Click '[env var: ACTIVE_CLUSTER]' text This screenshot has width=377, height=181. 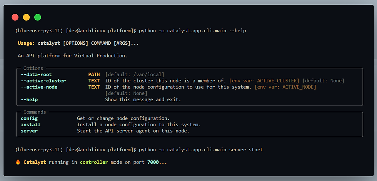[x=265, y=81]
